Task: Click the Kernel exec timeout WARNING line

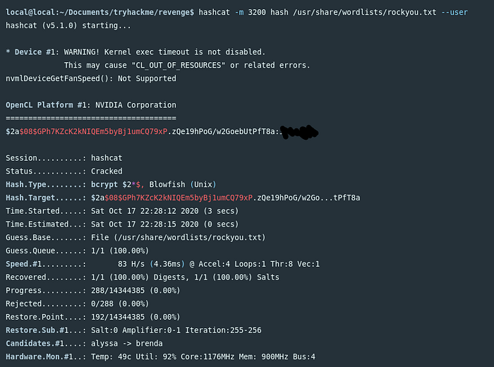Action: pos(135,52)
